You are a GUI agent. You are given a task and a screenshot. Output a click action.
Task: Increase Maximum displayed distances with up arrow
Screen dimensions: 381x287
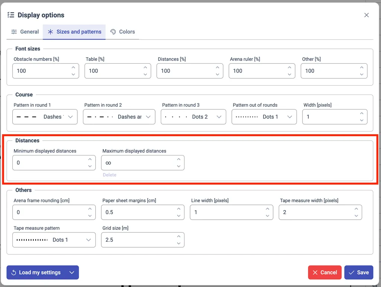coord(179,159)
